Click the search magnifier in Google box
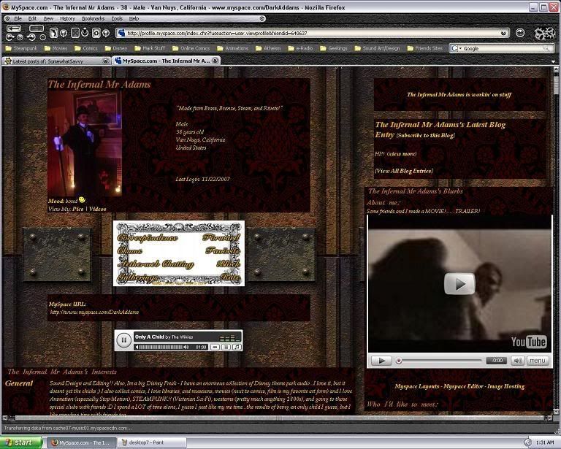Viewport: 561px width, 449px height. [546, 48]
